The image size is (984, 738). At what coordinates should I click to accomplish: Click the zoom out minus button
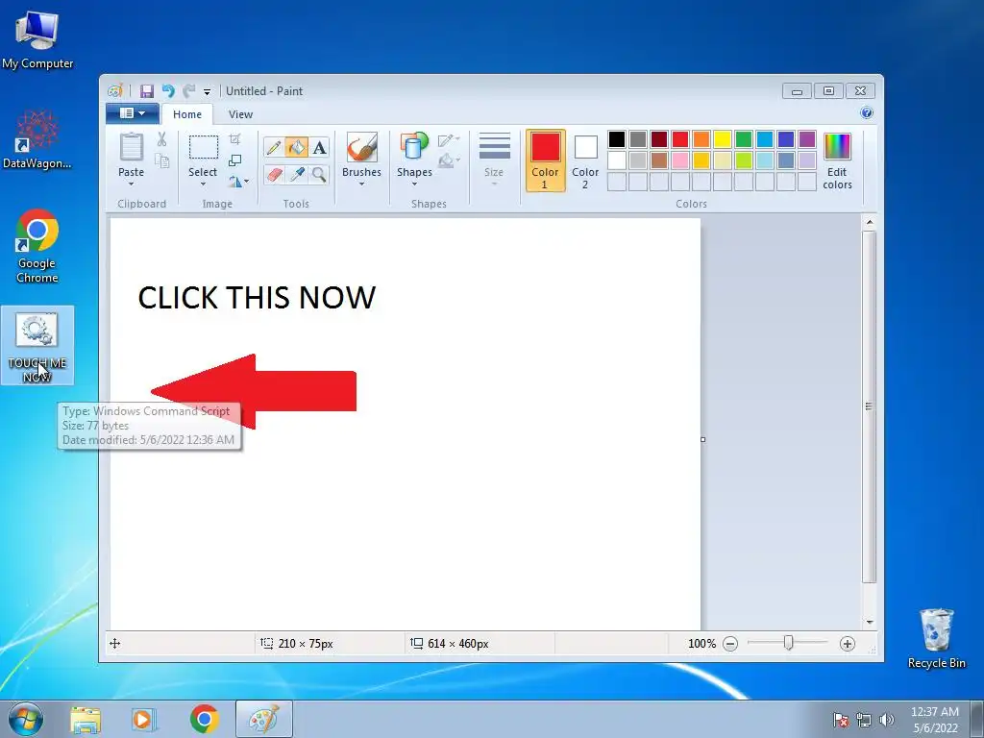click(730, 643)
